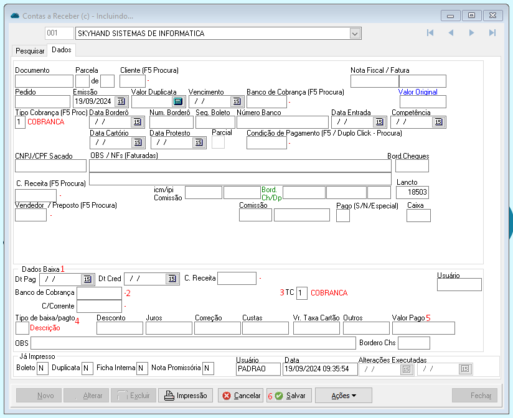Open the Data Entrada calendar picker
Screen dimensions: 513x418
pos(378,122)
